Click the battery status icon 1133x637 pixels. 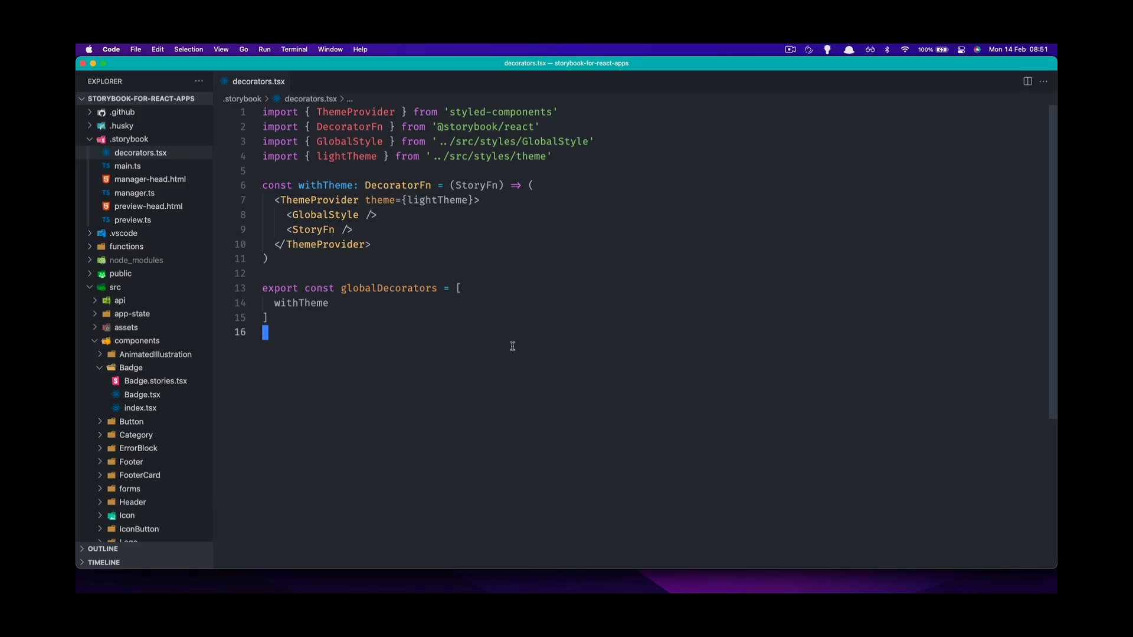click(x=942, y=50)
